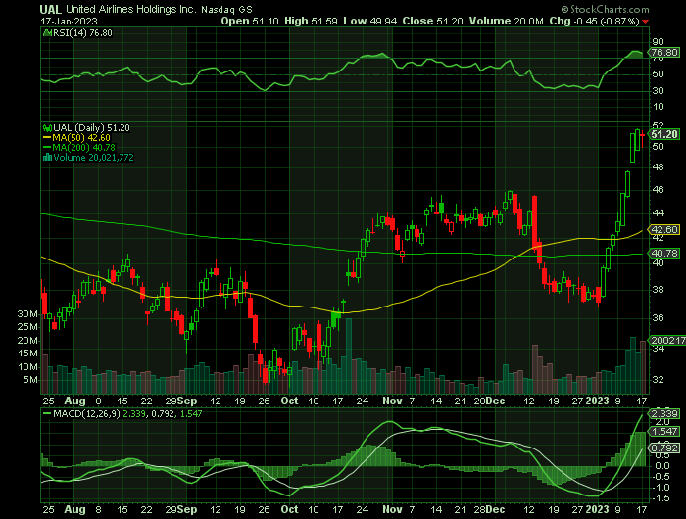Click the Open 51.10 value

click(x=250, y=21)
